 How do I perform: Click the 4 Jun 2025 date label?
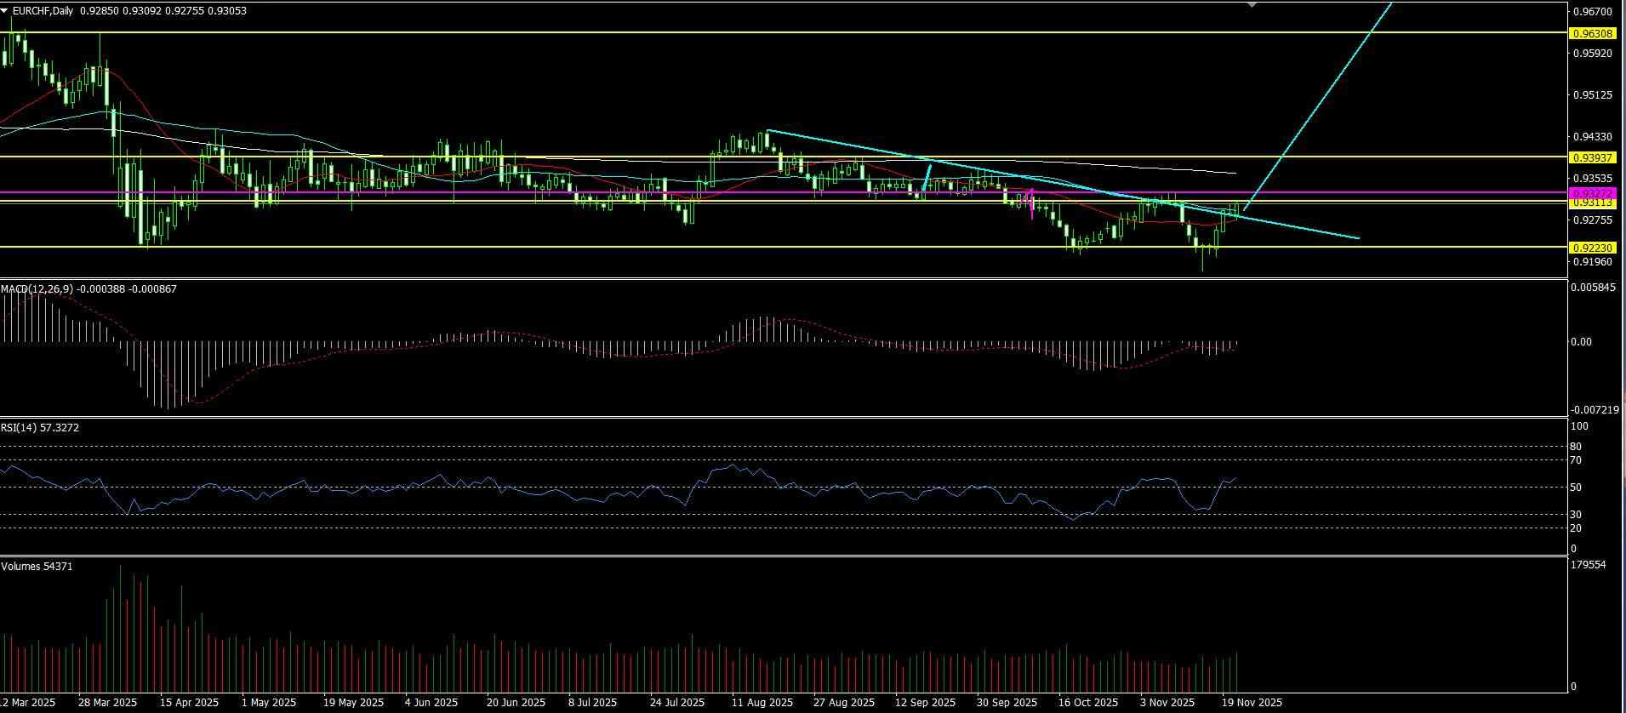coord(431,703)
